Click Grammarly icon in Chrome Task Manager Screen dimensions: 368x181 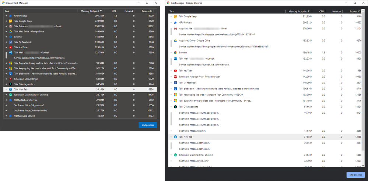(175, 155)
